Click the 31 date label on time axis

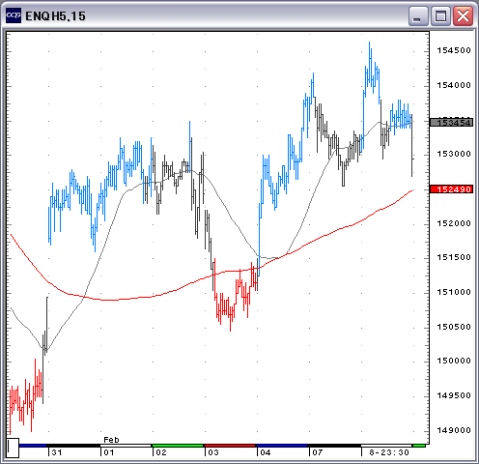(57, 452)
